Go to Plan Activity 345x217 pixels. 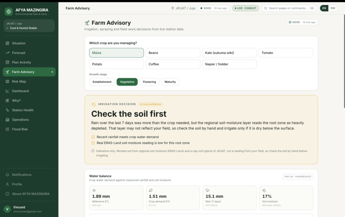click(x=29, y=62)
